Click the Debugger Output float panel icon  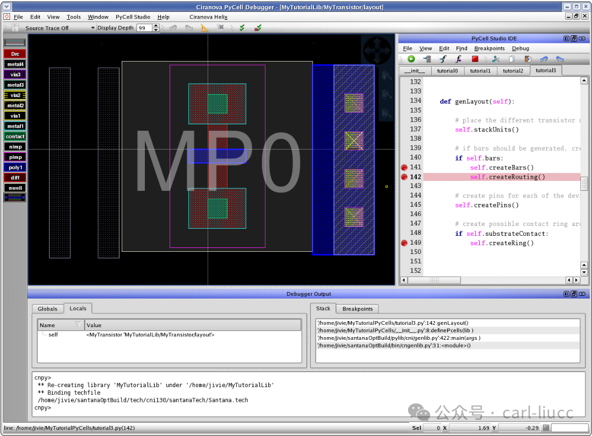574,294
